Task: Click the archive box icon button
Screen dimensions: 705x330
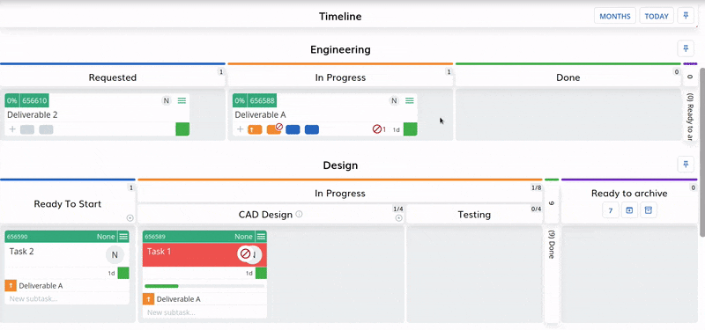Action: 648,210
